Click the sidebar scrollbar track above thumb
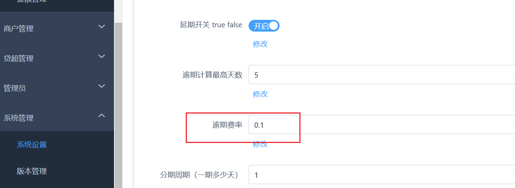 tap(118, 11)
